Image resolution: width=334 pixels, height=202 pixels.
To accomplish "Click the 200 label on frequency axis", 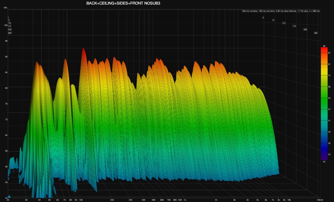I will coord(112,200).
